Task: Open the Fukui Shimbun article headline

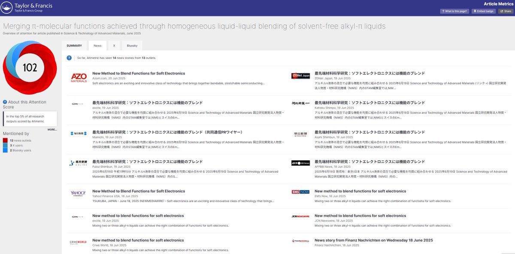Action: [x=147, y=162]
